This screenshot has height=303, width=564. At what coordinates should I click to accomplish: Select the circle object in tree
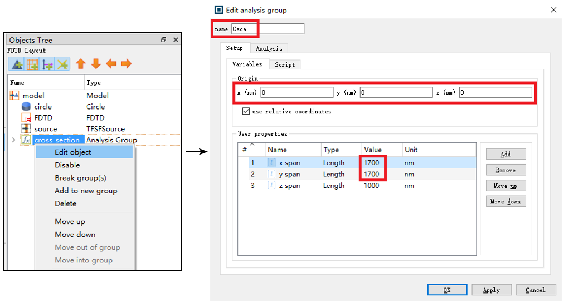pyautogui.click(x=43, y=107)
